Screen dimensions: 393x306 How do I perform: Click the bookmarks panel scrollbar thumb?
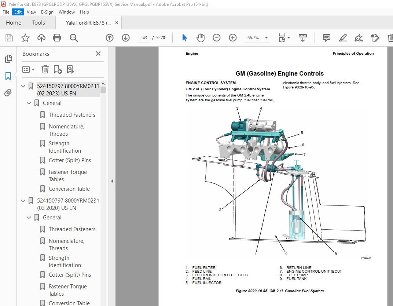pos(103,90)
